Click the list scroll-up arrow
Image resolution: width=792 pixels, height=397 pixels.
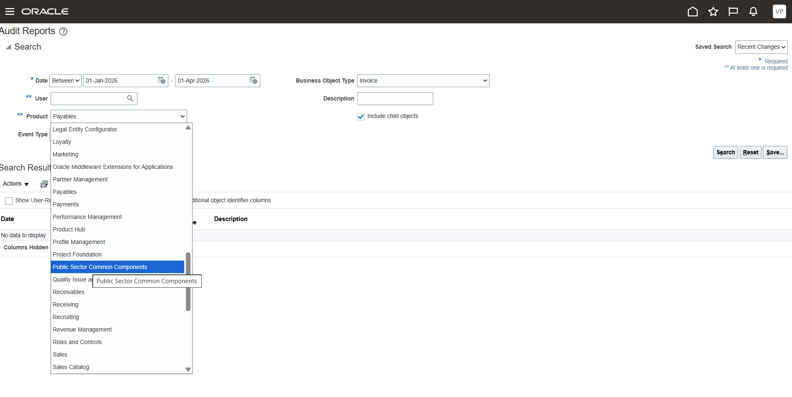pyautogui.click(x=188, y=128)
